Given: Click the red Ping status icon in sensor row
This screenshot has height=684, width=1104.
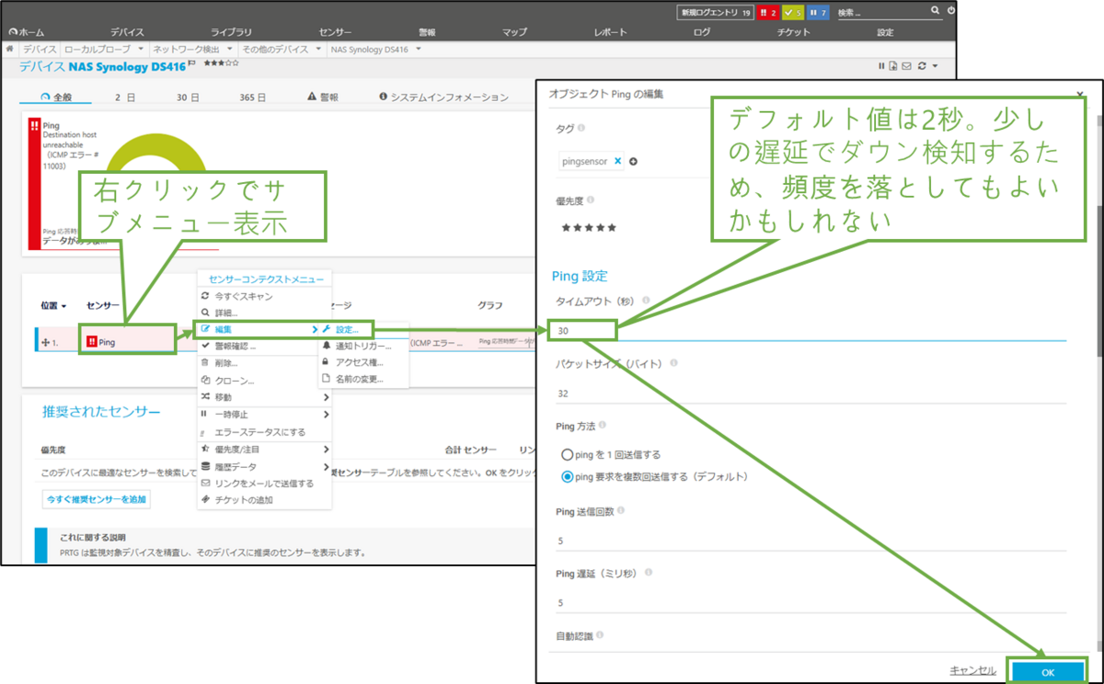Looking at the screenshot, I should [x=92, y=341].
